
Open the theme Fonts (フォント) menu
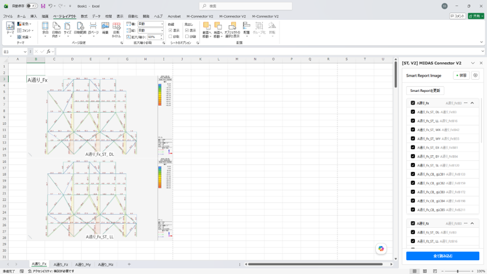point(25,30)
